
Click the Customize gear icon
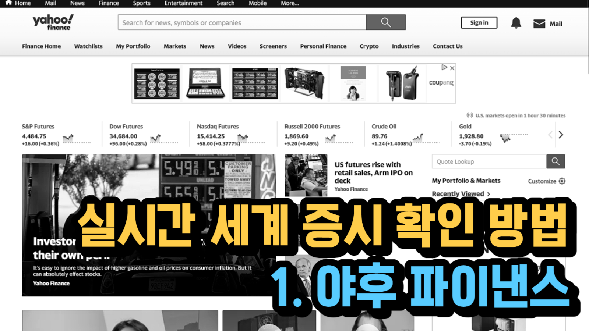(562, 181)
